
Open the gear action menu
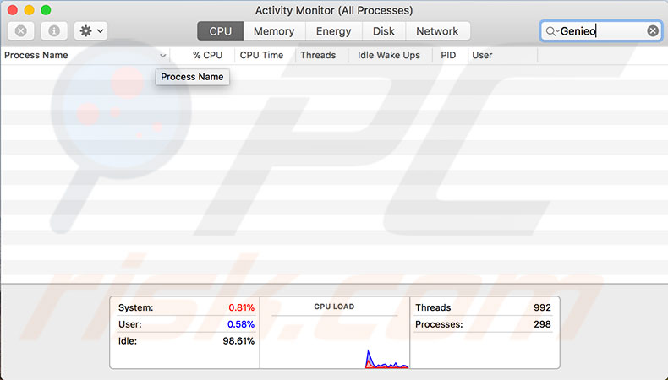(x=90, y=31)
